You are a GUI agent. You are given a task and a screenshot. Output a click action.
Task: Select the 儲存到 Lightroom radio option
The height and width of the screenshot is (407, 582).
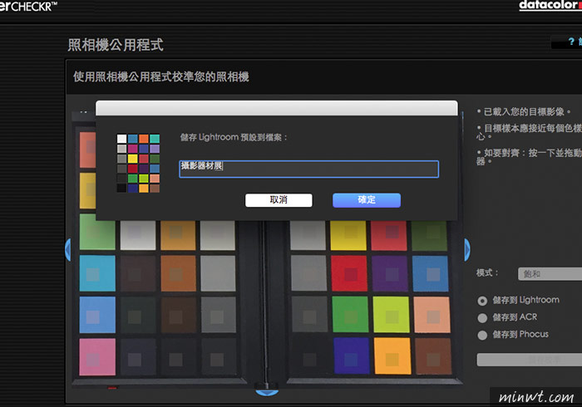482,301
